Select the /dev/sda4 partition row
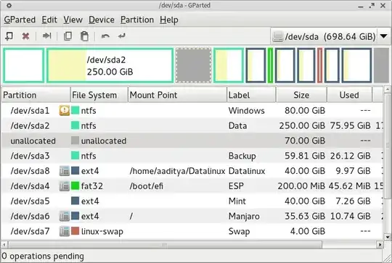392x263 pixels. 192,186
